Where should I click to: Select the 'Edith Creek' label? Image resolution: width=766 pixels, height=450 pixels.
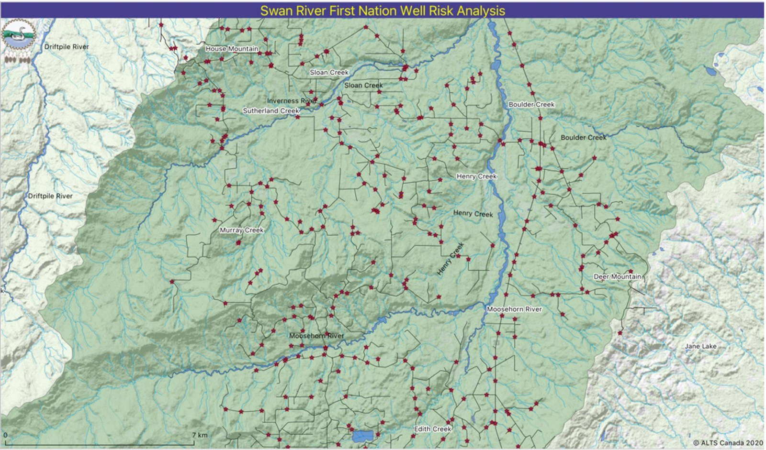tap(432, 429)
